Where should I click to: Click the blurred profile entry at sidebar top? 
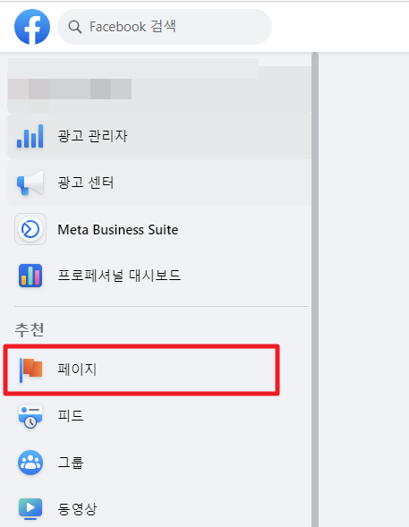[159, 85]
